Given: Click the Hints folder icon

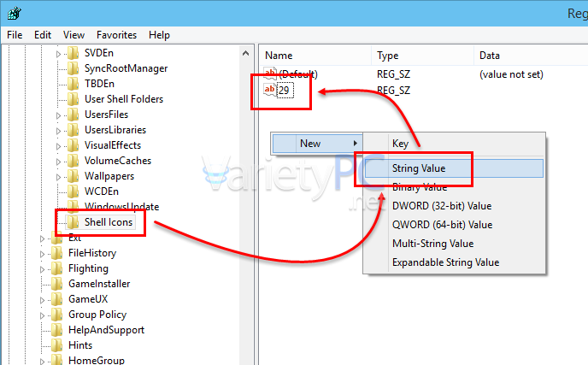Looking at the screenshot, I should click(x=56, y=345).
